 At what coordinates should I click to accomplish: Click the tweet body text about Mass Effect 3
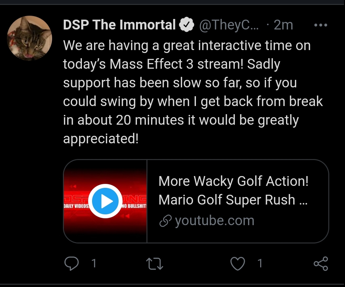tap(193, 92)
